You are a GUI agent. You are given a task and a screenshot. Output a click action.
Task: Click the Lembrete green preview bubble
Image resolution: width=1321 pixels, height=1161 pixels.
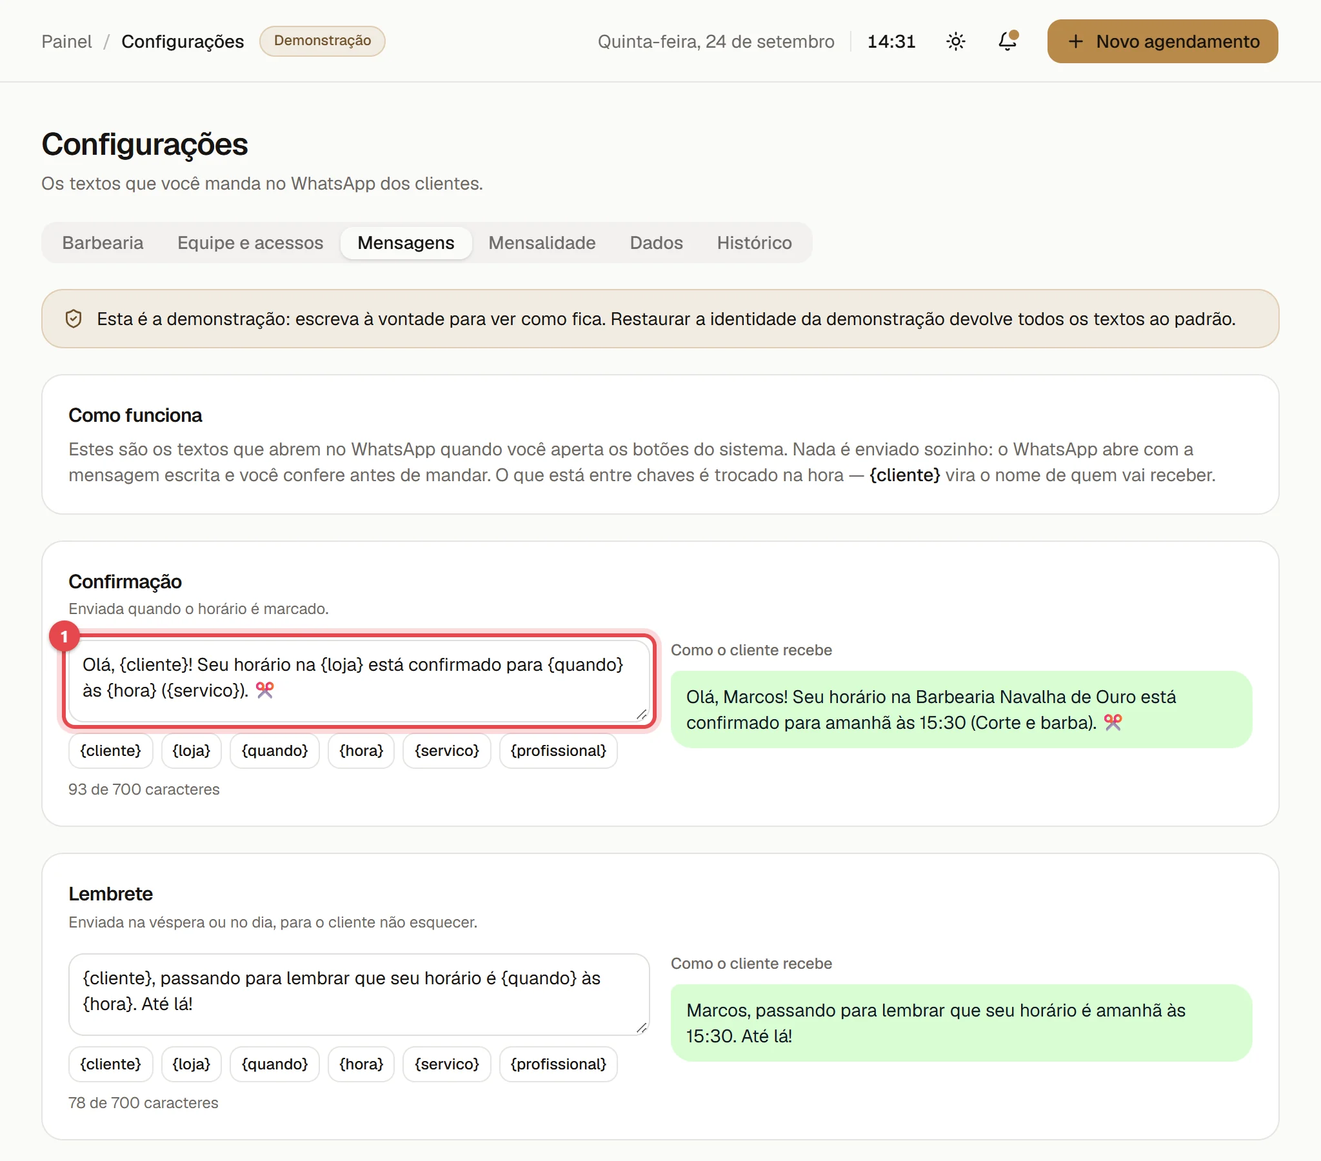pos(961,1024)
